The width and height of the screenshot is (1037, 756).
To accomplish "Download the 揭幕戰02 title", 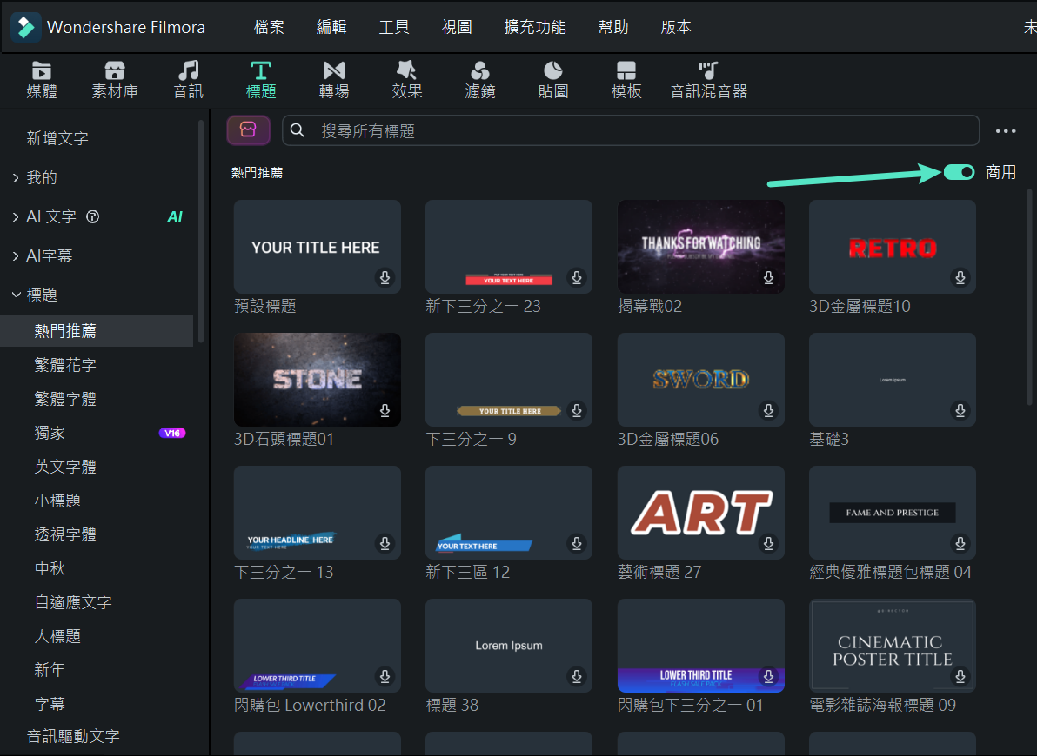I will 768,277.
